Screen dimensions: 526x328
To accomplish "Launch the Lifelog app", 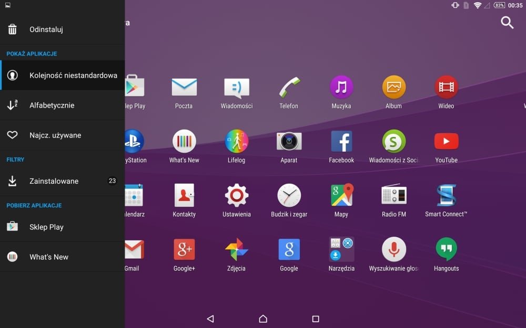I will (x=237, y=141).
